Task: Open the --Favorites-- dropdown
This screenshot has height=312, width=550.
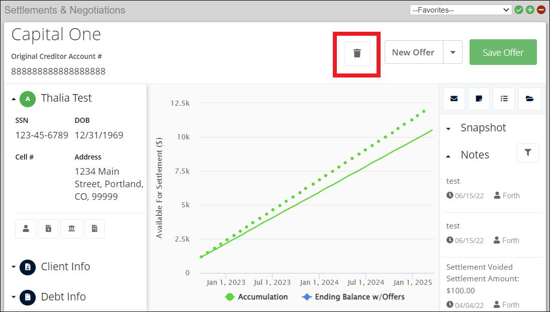Action: [x=461, y=10]
